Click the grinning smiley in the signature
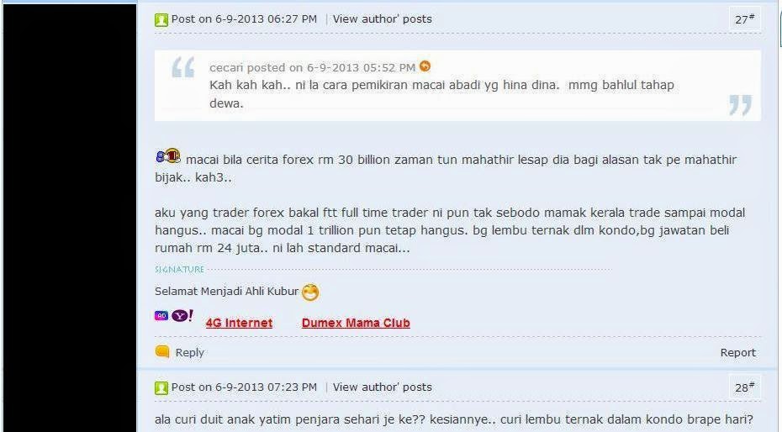782x432 pixels. [x=310, y=292]
